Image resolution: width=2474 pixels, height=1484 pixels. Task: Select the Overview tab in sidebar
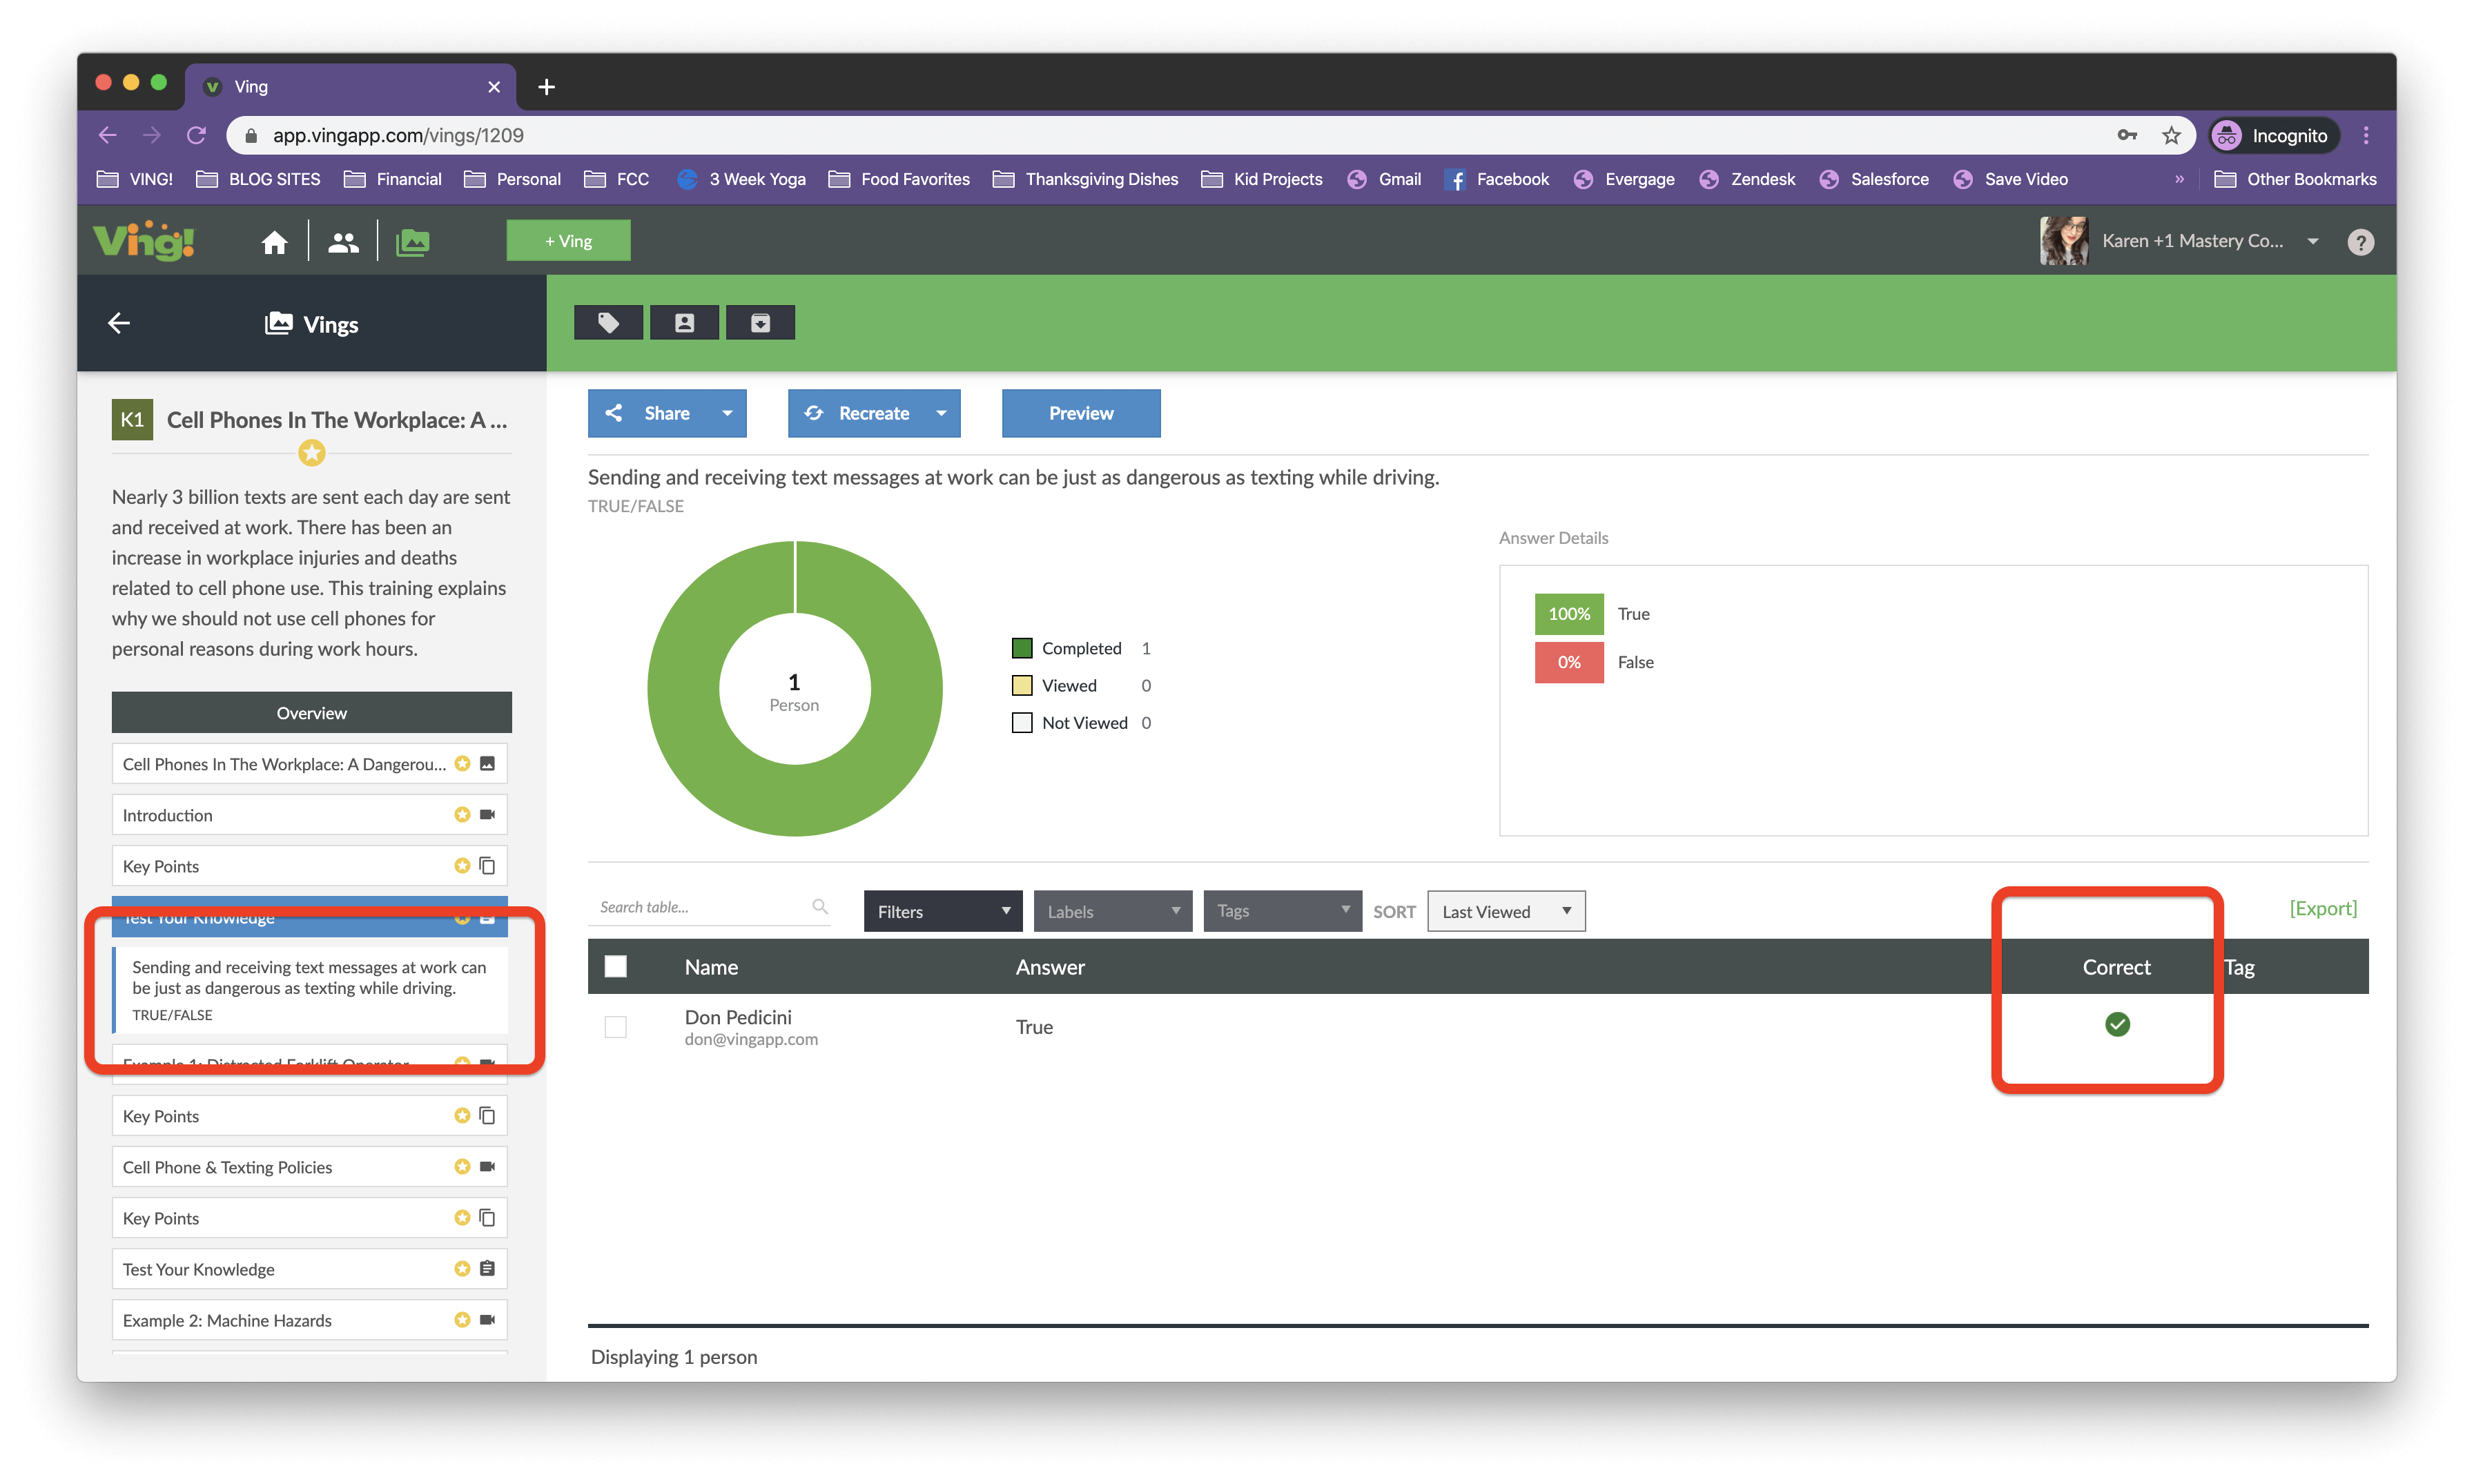pyautogui.click(x=312, y=712)
